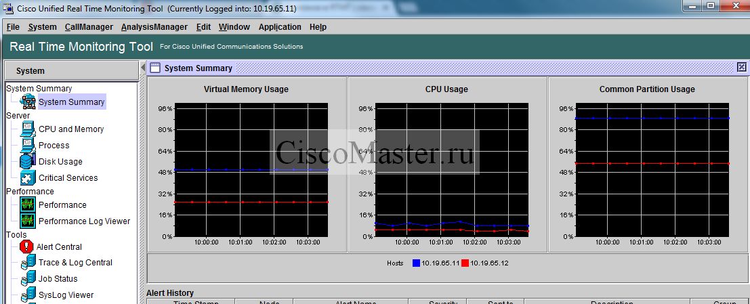The height and width of the screenshot is (304, 750).
Task: Click the Tools group label
Action: tap(17, 235)
